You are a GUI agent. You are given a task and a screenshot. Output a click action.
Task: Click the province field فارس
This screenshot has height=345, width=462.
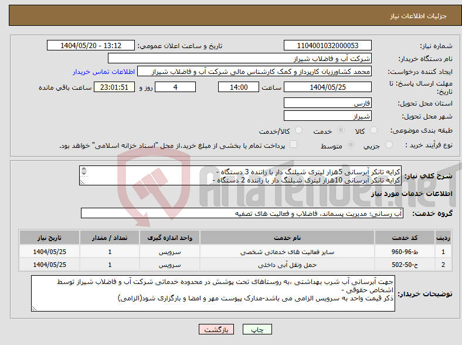(327, 103)
